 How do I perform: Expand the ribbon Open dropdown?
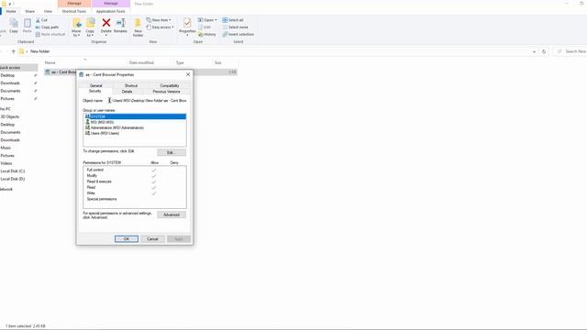click(207, 20)
